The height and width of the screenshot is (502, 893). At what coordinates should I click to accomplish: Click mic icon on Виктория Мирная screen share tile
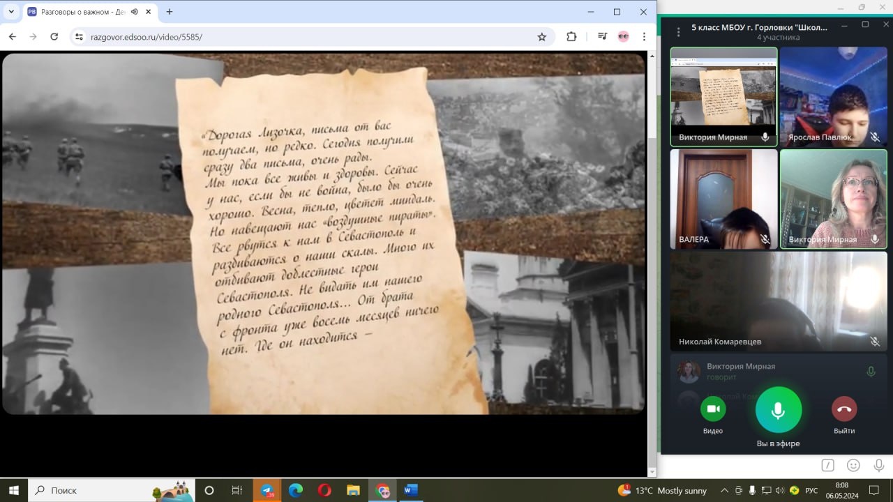click(765, 137)
